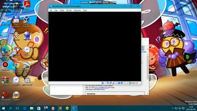Open the volume control in system tray

180,108
